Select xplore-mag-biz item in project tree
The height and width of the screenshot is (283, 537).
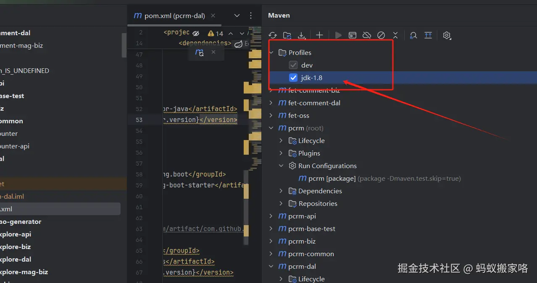(x=24, y=272)
